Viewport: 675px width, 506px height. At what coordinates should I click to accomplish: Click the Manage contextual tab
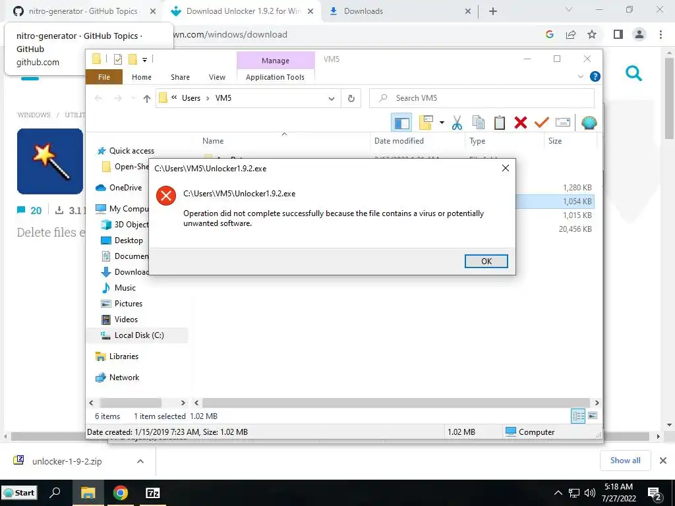pyautogui.click(x=276, y=61)
